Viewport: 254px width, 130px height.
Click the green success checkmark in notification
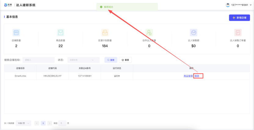pyautogui.click(x=101, y=7)
